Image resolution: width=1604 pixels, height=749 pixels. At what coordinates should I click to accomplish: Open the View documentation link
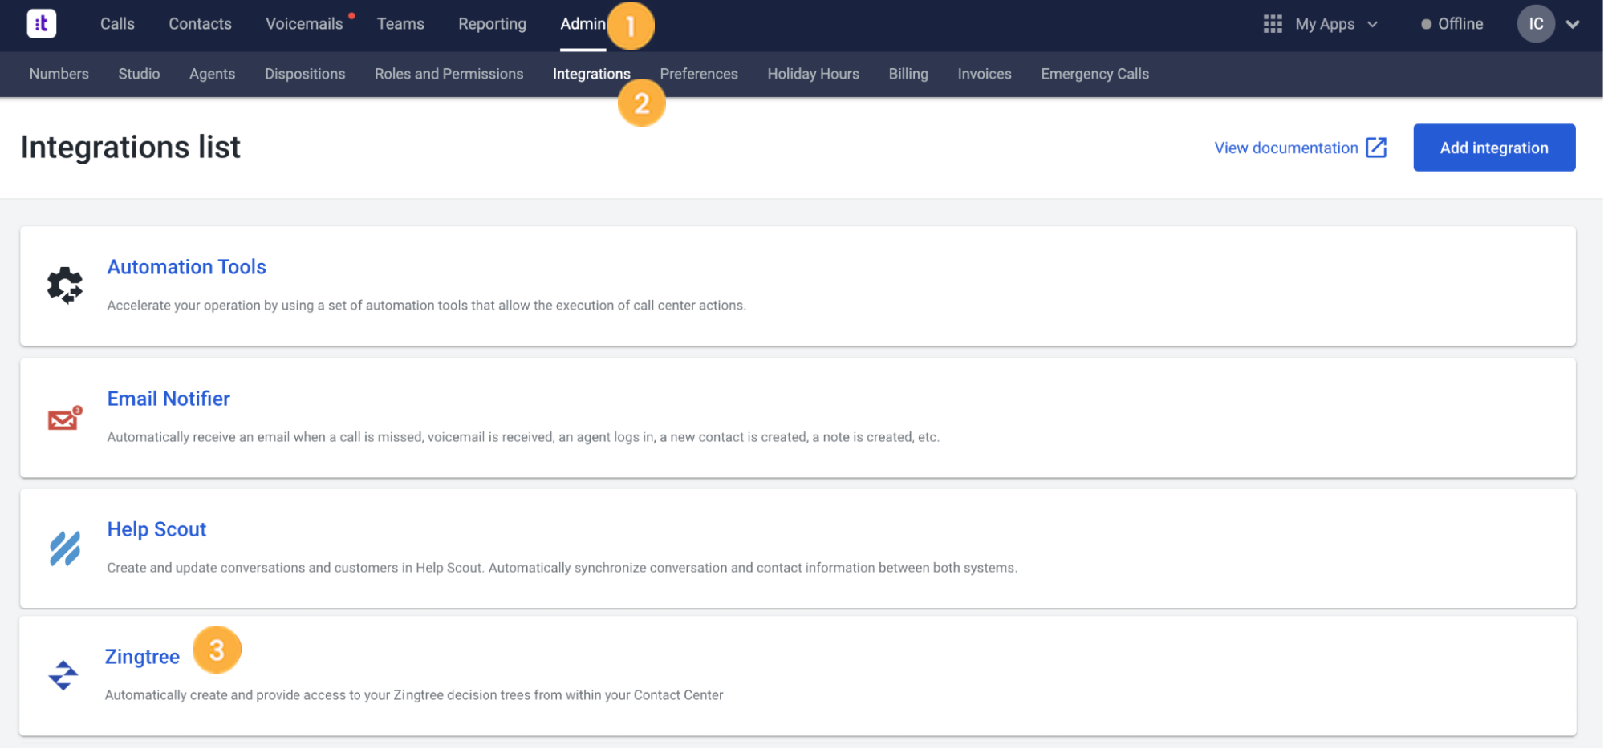(x=1286, y=148)
